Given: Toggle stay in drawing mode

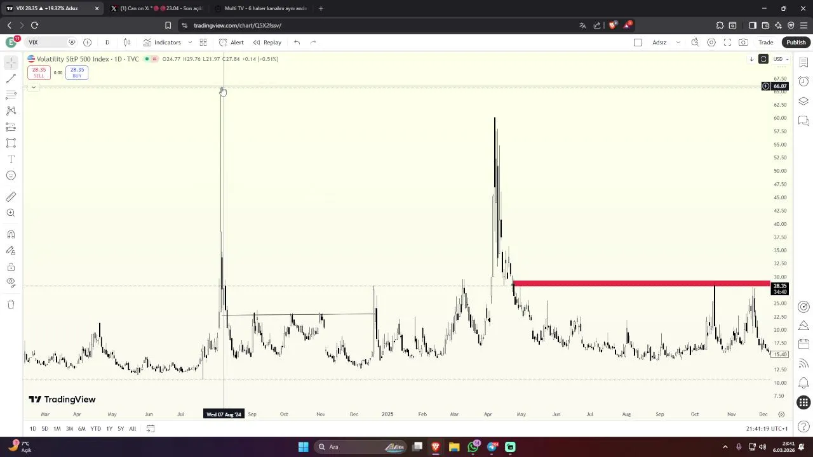Looking at the screenshot, I should click(x=11, y=251).
